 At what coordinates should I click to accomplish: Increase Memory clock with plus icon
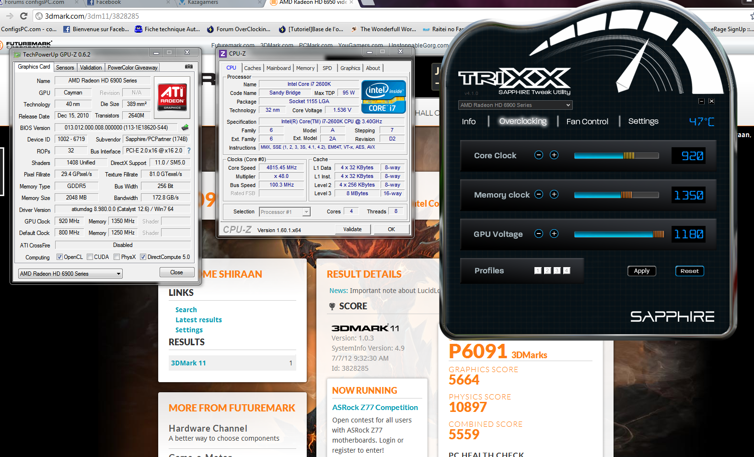coord(554,194)
